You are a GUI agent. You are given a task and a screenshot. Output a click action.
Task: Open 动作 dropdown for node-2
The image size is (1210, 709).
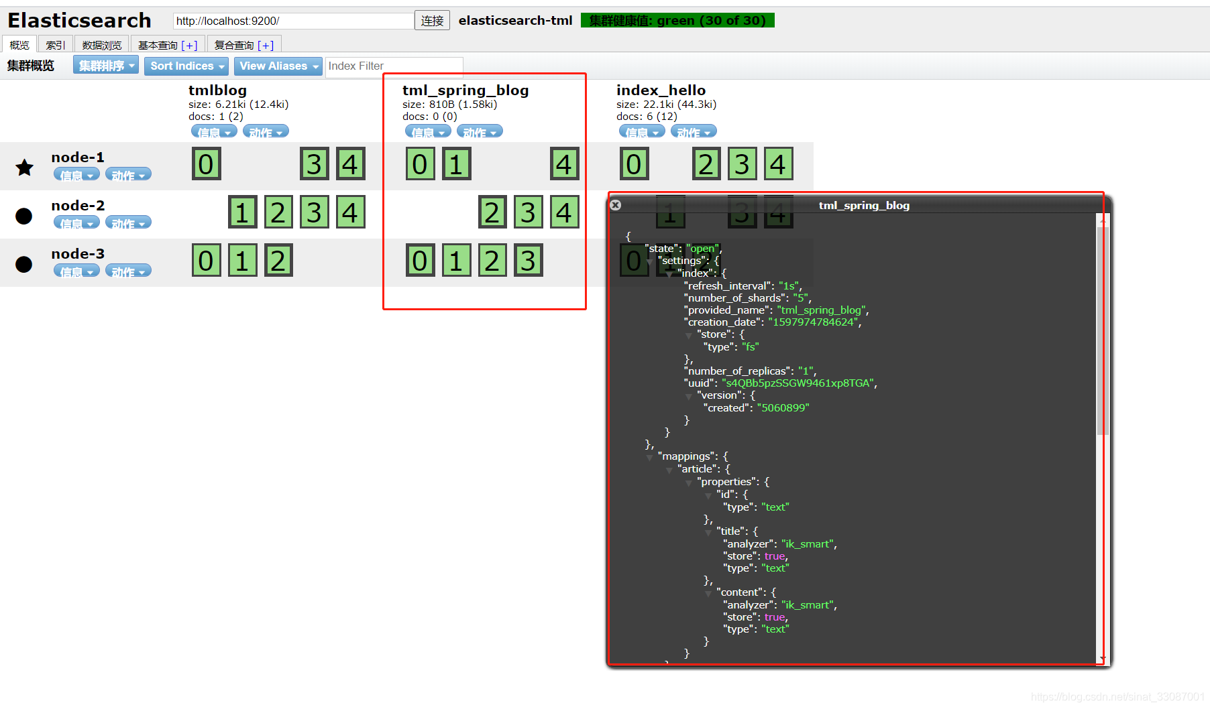128,223
